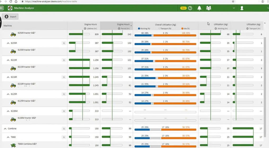Select 6125R tractor SI&T row label
This screenshot has height=148, width=269.
tap(27, 101)
